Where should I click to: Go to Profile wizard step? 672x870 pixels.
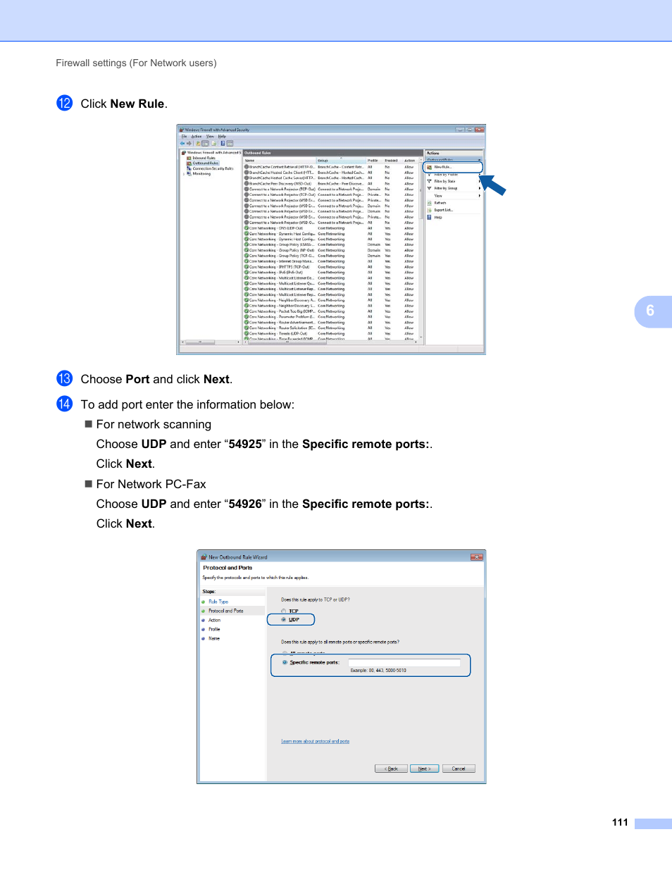point(214,629)
